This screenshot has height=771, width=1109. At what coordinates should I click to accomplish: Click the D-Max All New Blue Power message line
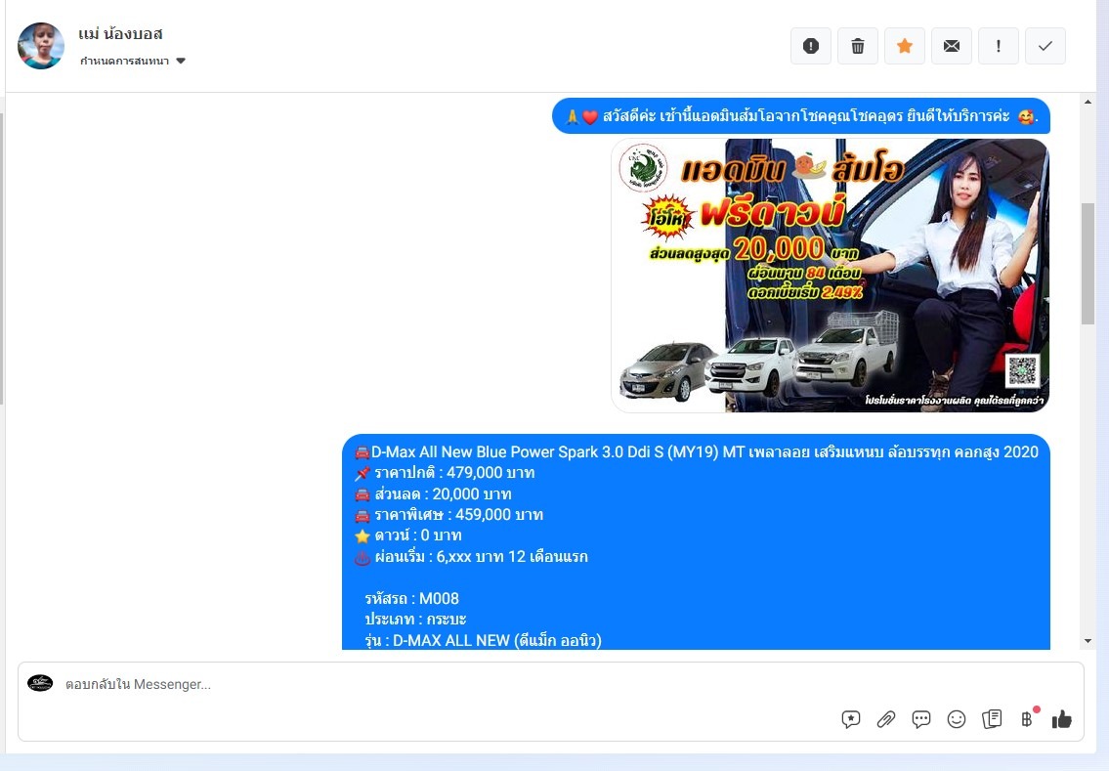click(696, 452)
